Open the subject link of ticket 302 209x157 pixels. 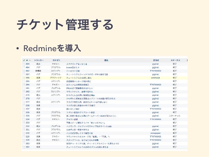87,147
